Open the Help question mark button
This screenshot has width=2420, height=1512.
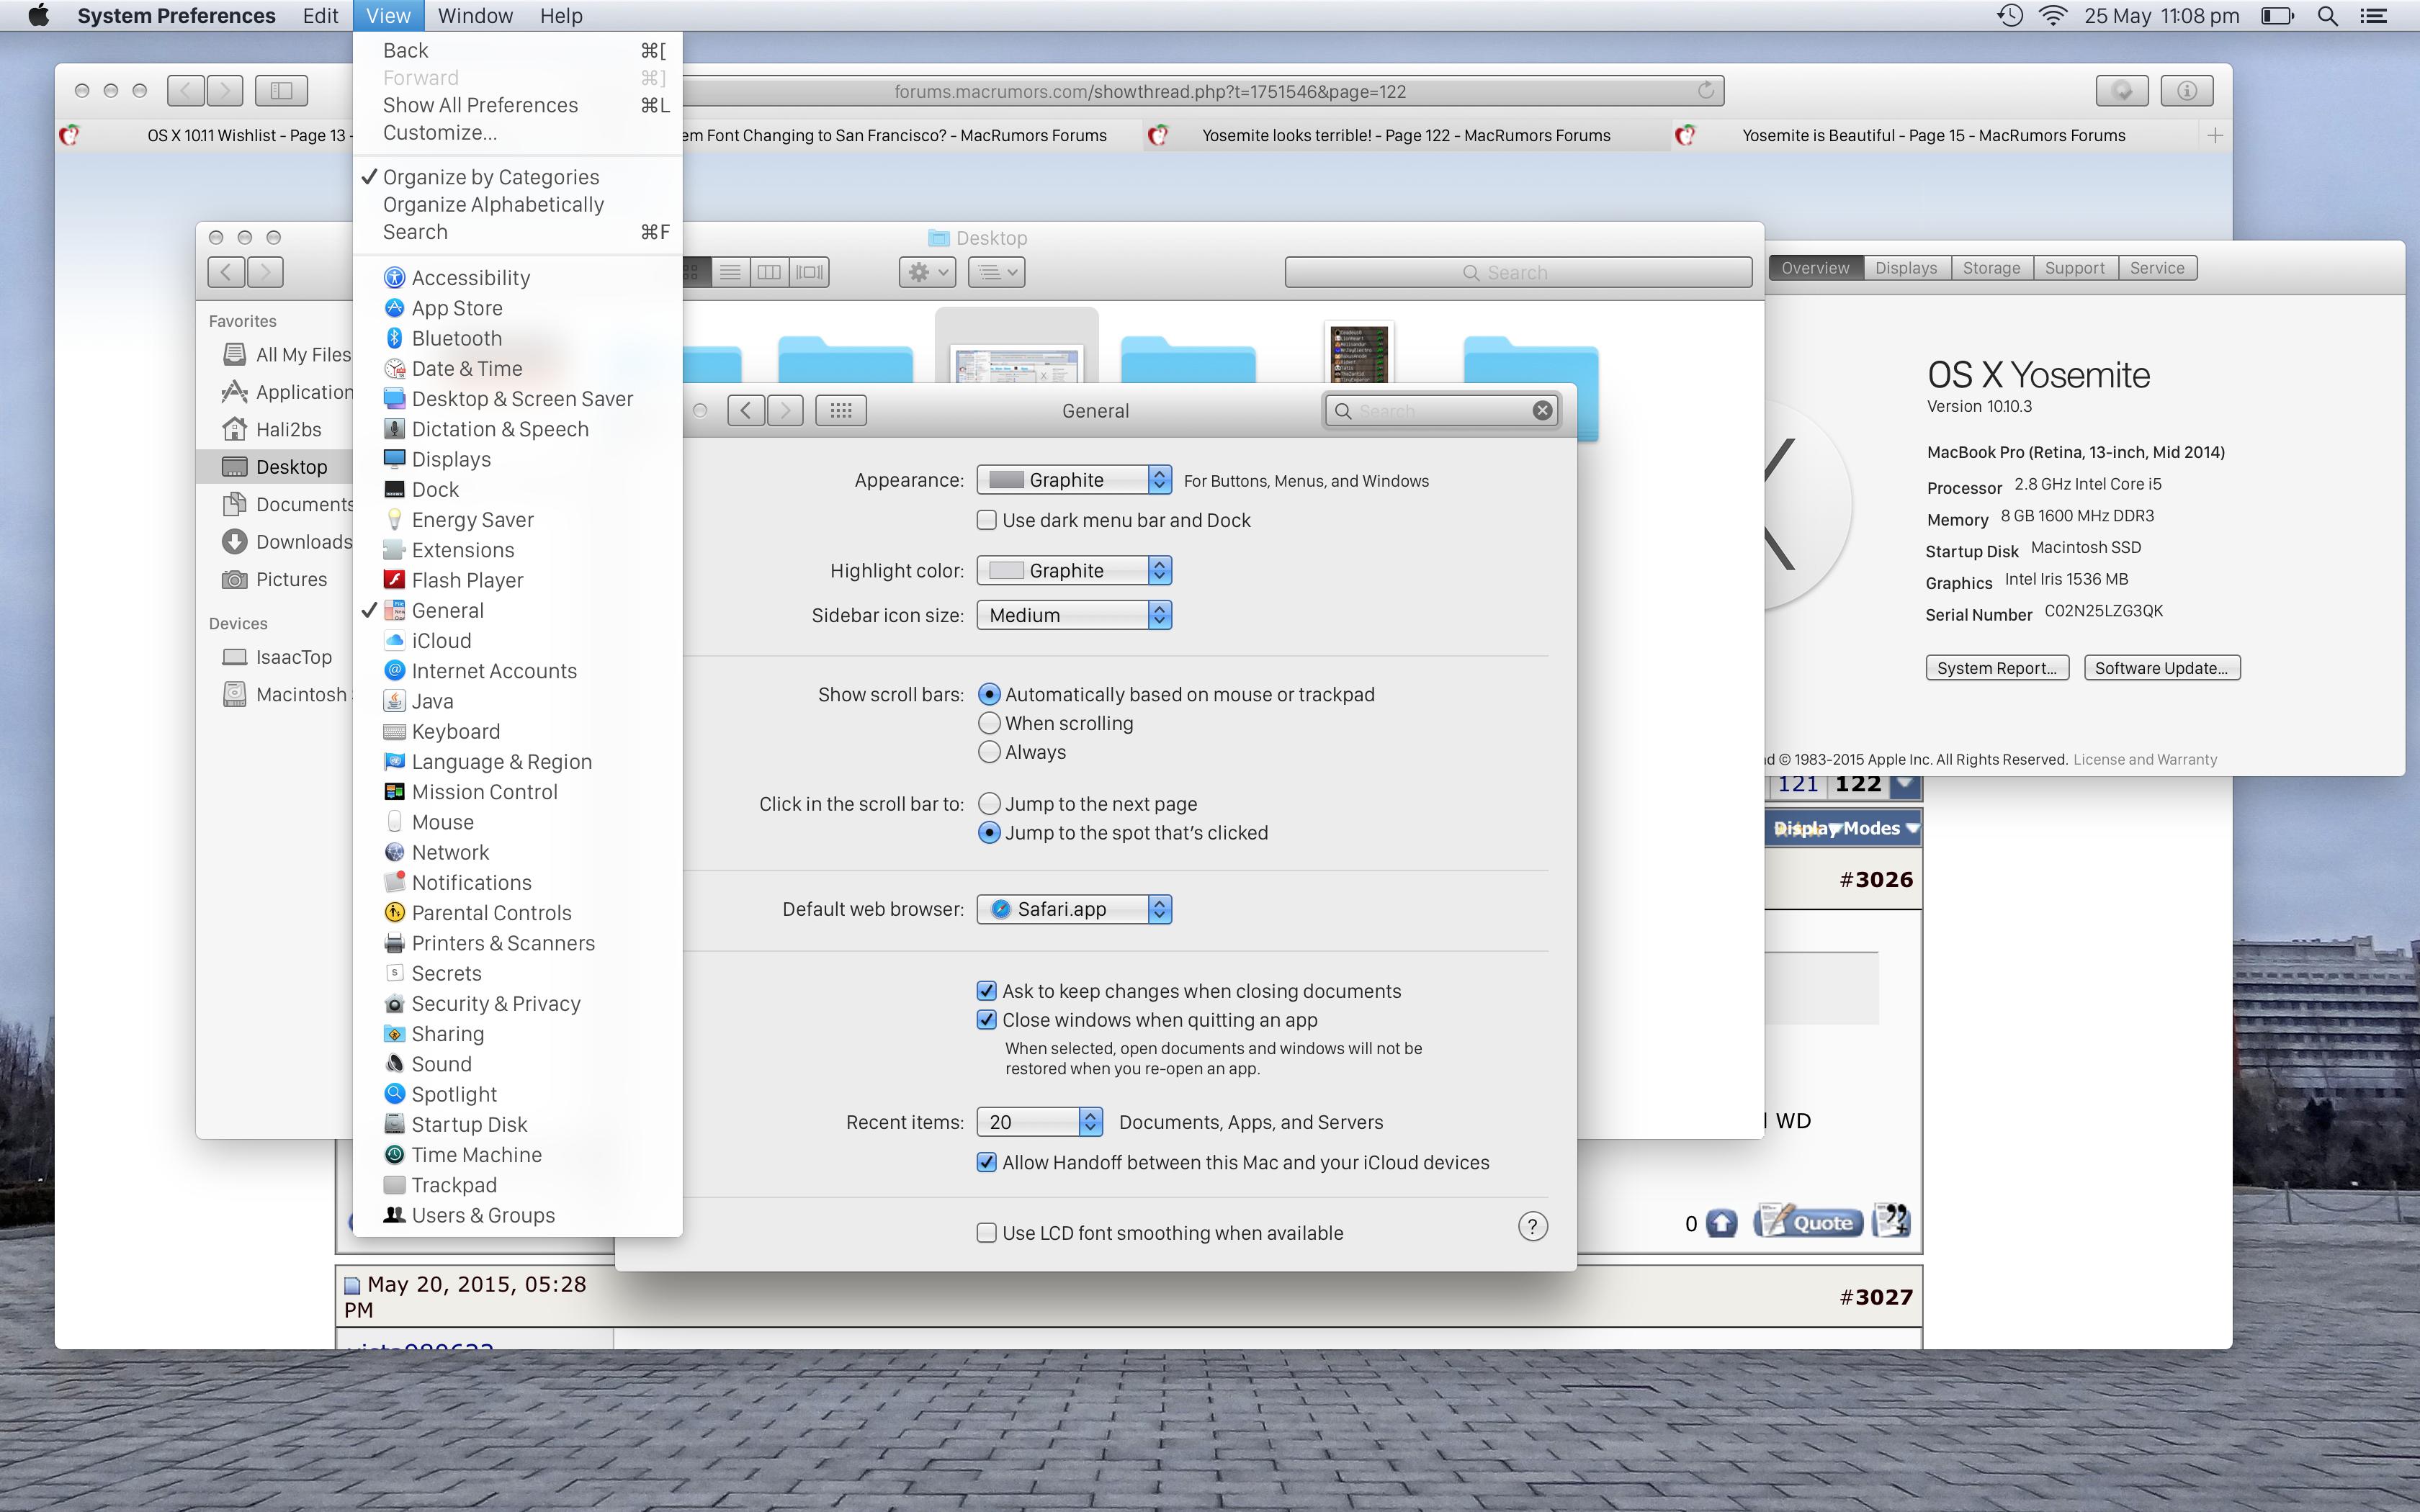point(1532,1226)
